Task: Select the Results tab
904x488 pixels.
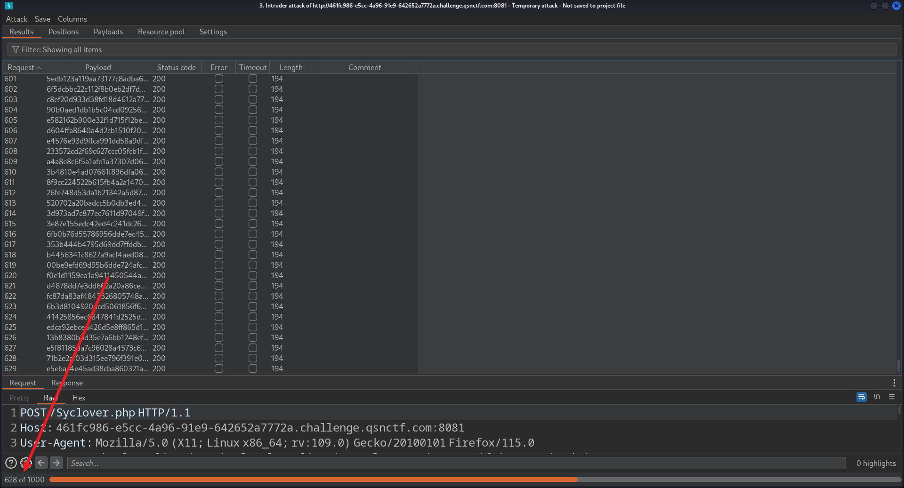Action: point(22,32)
